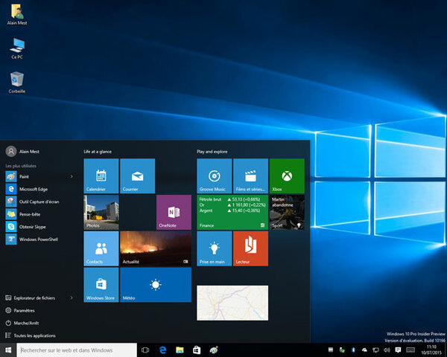Screen dimensions: 447x357
Task: Open the clock showing 10/07/2015
Action: coord(431,350)
